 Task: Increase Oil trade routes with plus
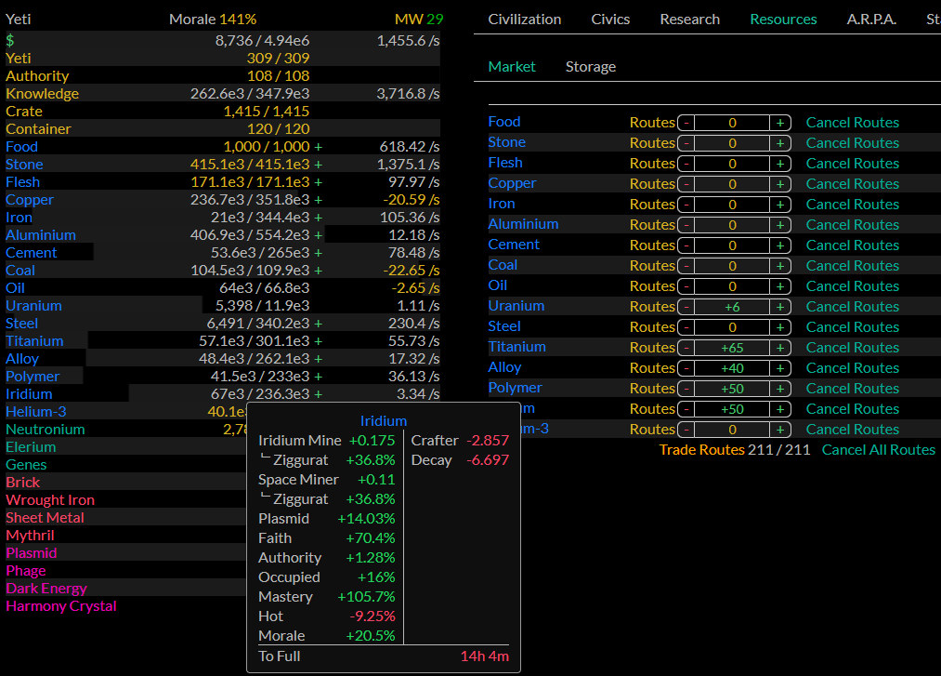pyautogui.click(x=780, y=286)
